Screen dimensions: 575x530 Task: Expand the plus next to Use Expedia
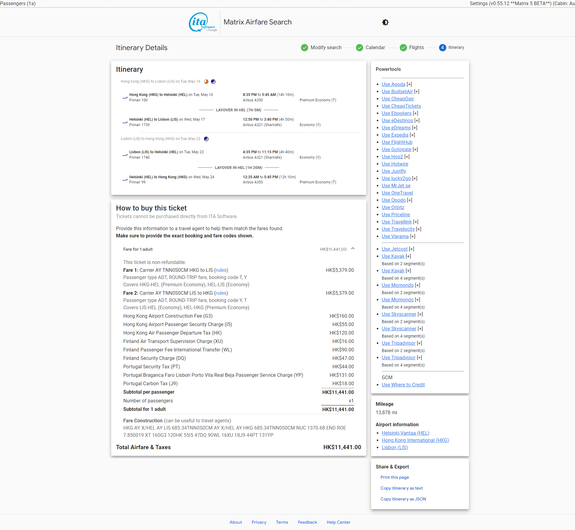412,135
